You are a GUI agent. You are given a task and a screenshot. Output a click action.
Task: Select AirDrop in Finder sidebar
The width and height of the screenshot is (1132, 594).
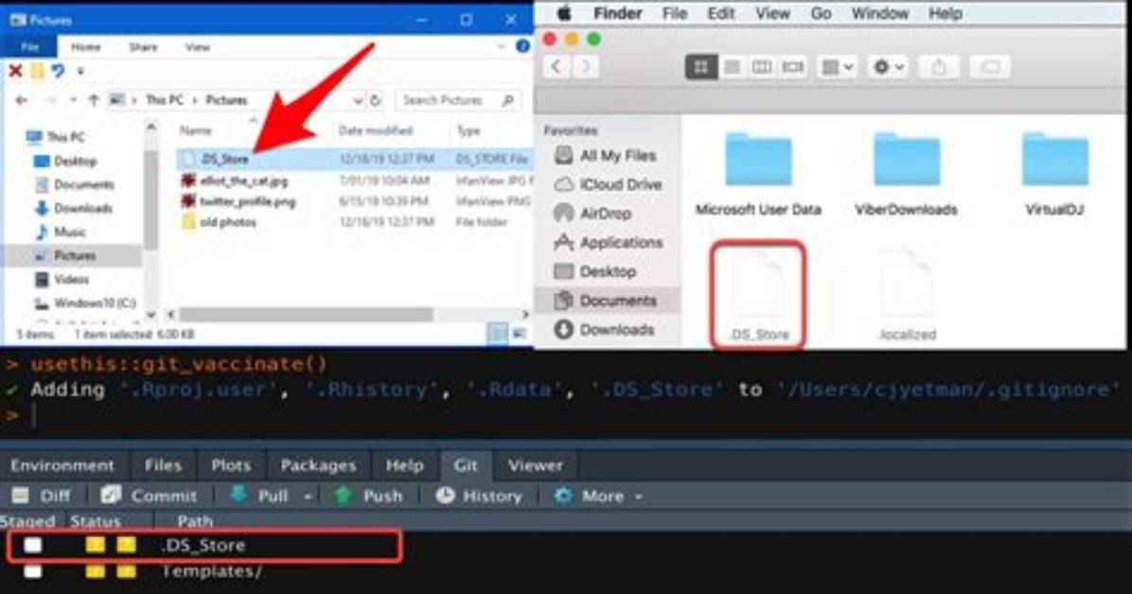pos(593,213)
